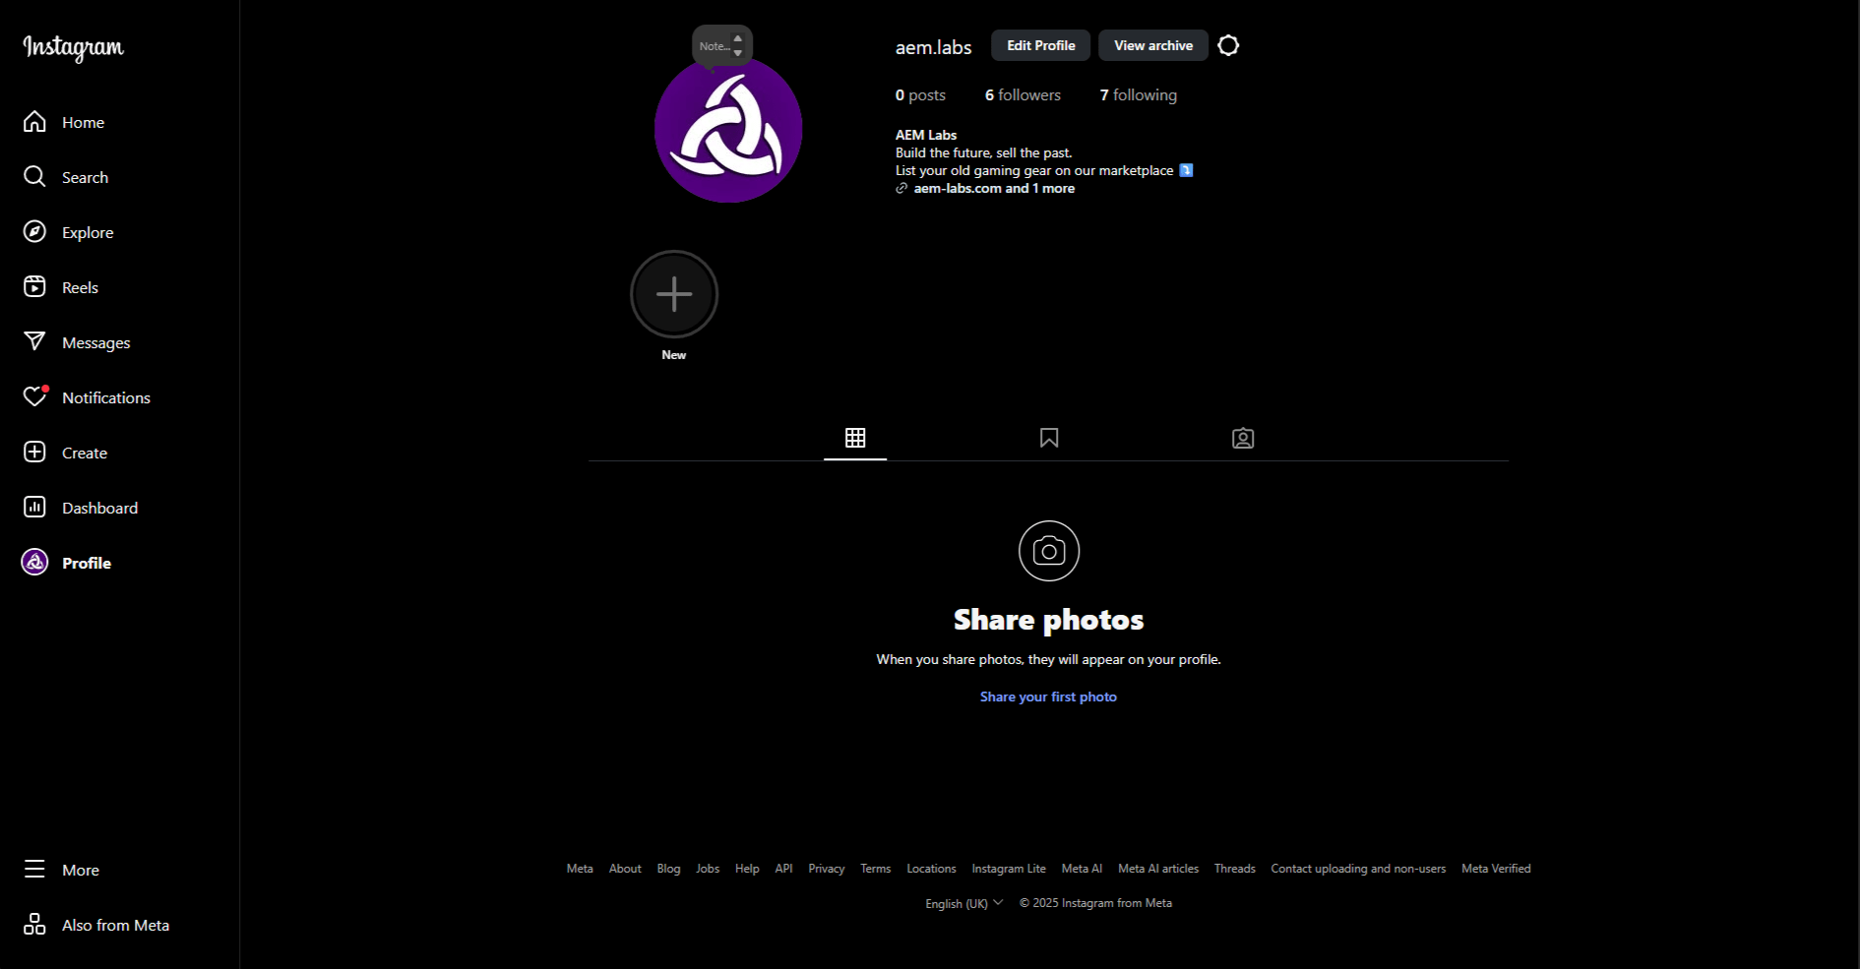The height and width of the screenshot is (969, 1860).
Task: Click the Create plus icon
Action: [x=34, y=453]
